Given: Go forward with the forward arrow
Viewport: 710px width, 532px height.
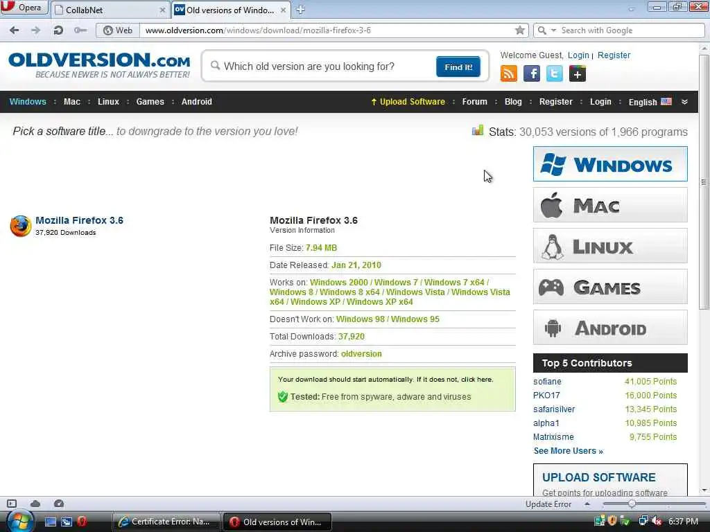Looking at the screenshot, I should [x=36, y=30].
